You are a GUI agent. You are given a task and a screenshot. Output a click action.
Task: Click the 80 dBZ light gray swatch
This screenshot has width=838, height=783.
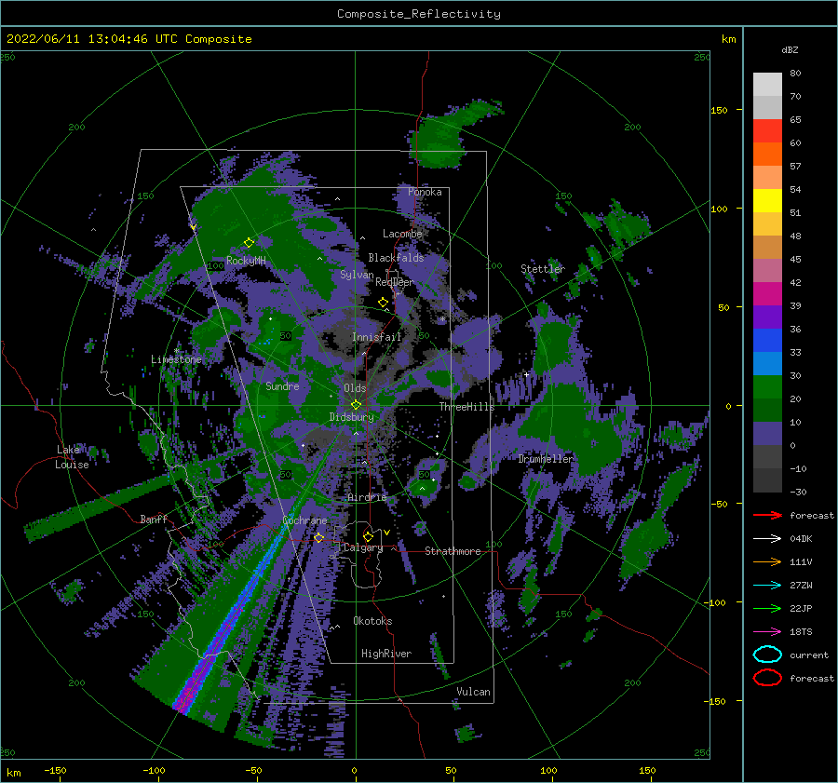767,84
